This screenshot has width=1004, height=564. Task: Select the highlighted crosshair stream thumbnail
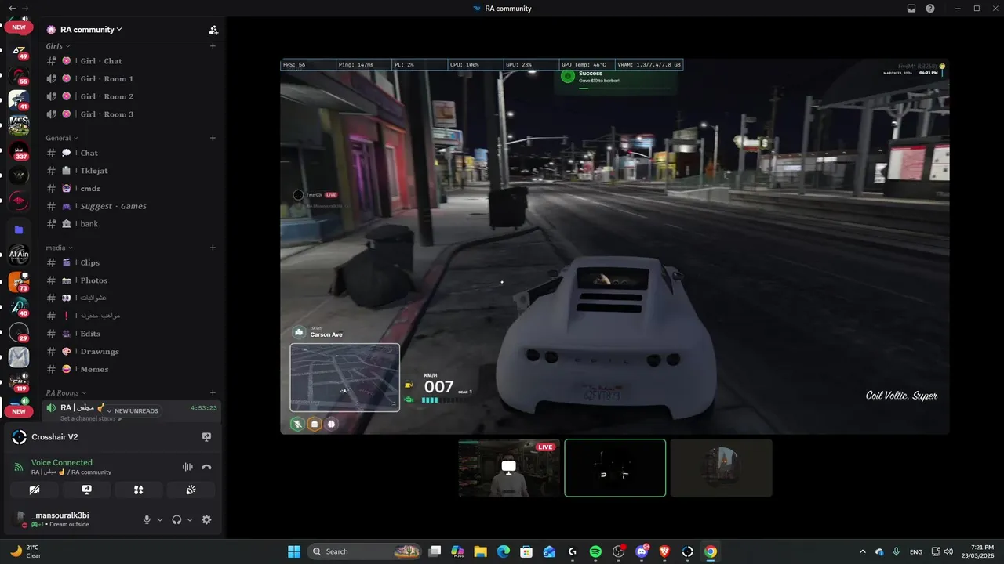coord(615,468)
